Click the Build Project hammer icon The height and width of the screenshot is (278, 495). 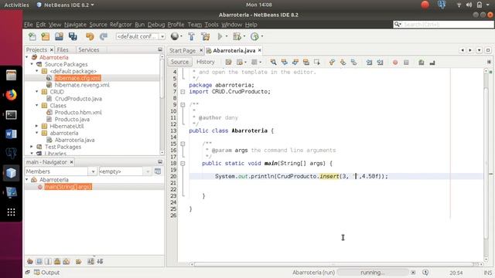click(191, 36)
